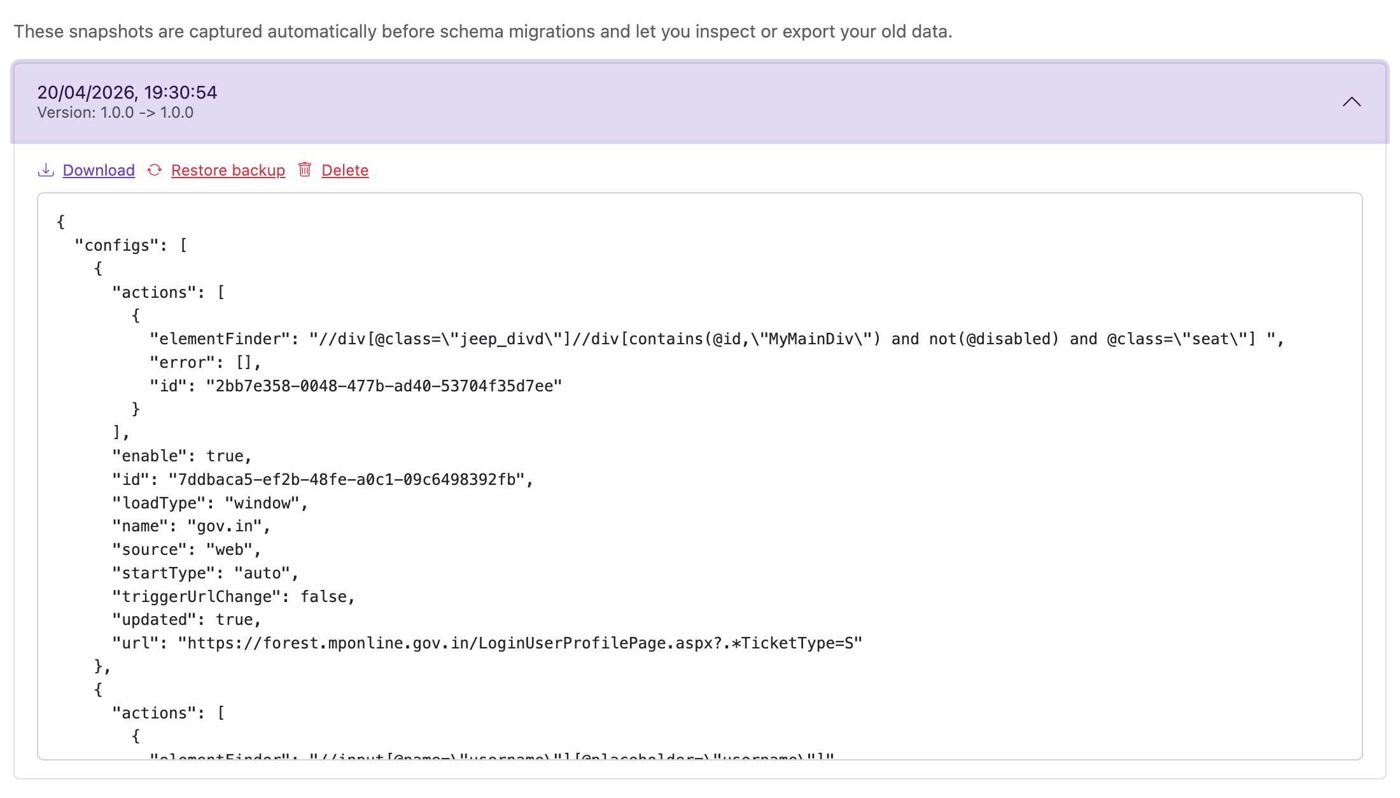Screen dimensions: 1400x798
Task: Click the 20/04/2026, 19:30:54 snapshot title
Action: click(x=127, y=92)
